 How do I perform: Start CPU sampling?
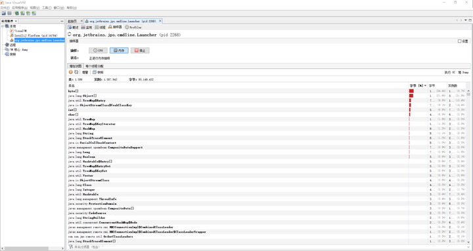[x=98, y=51]
